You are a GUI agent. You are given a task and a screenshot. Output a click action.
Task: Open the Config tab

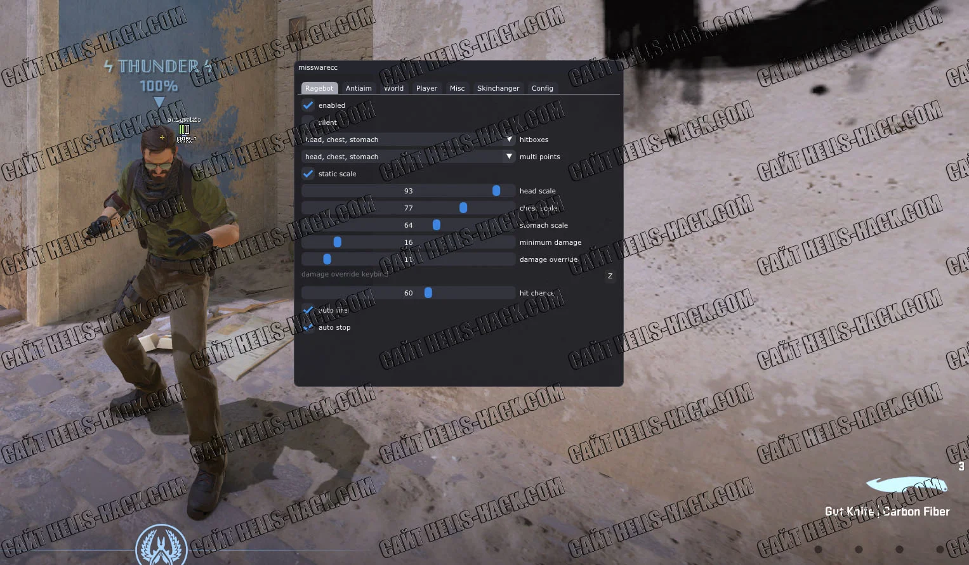pyautogui.click(x=542, y=88)
